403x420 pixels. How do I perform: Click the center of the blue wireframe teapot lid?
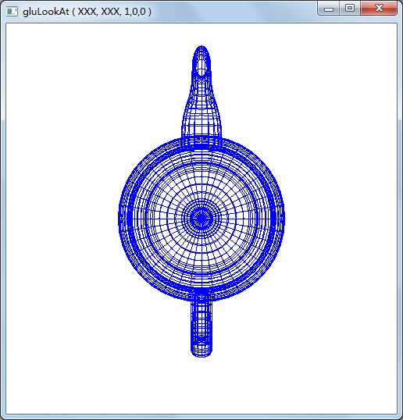tap(201, 219)
